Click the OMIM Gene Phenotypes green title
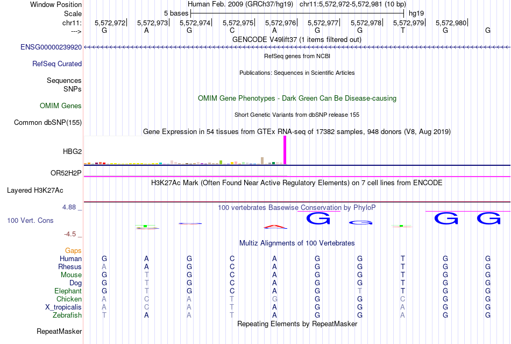 297,99
